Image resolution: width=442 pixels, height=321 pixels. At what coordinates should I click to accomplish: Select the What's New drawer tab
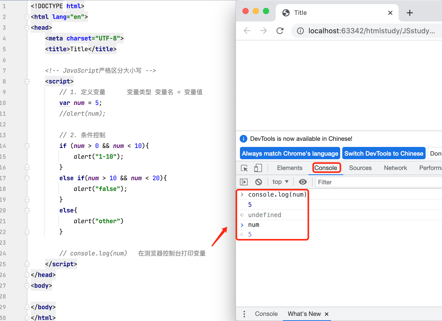[304, 314]
